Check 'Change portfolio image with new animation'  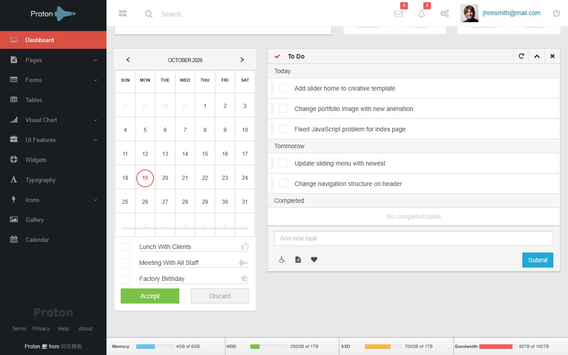tap(283, 108)
